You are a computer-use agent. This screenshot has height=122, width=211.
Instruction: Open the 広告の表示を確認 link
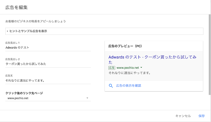[x=129, y=86]
